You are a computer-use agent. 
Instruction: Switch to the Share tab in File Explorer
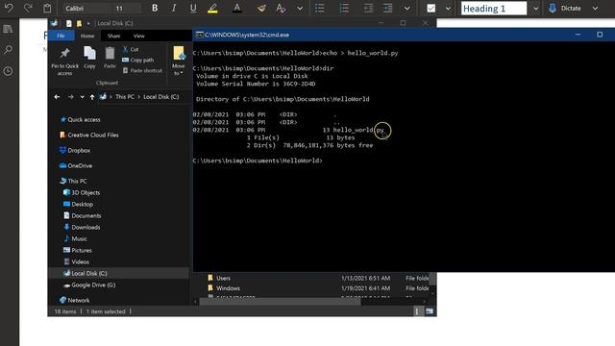click(x=113, y=36)
